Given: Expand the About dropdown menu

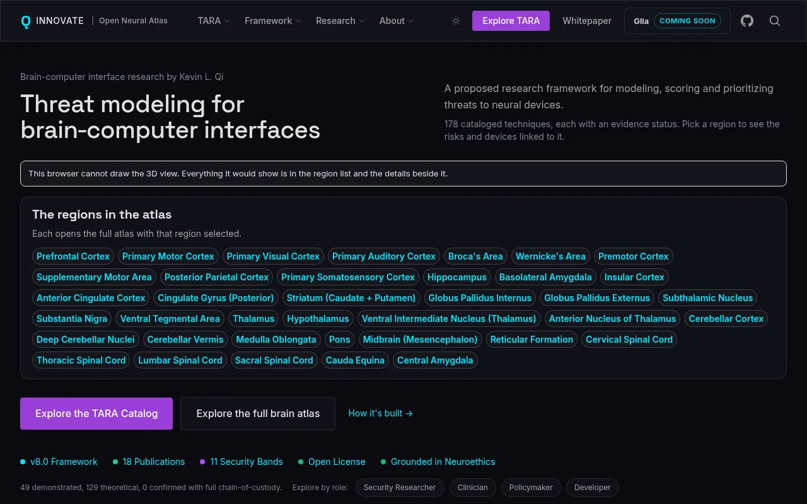Looking at the screenshot, I should click(397, 21).
